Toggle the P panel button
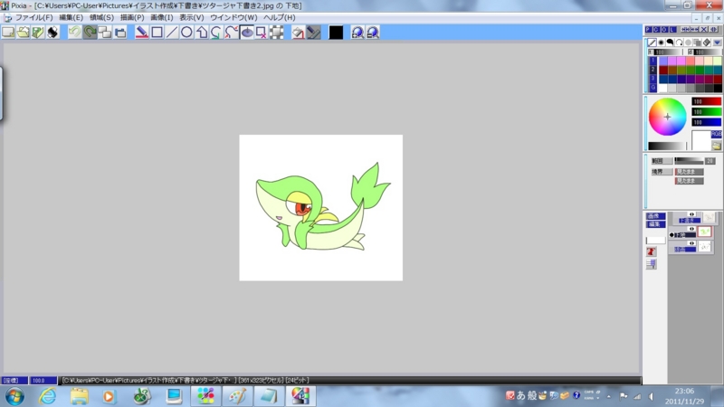 click(x=648, y=30)
